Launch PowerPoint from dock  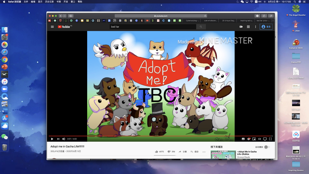[5, 67]
